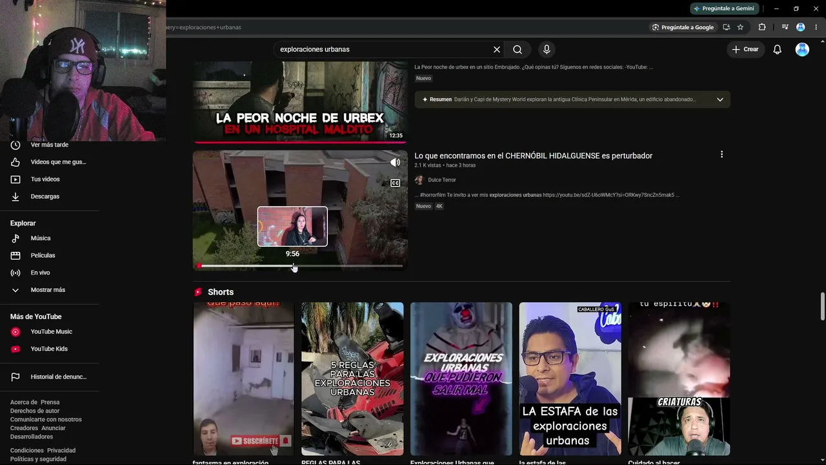Click Políticas y seguridad footer link

click(x=38, y=459)
